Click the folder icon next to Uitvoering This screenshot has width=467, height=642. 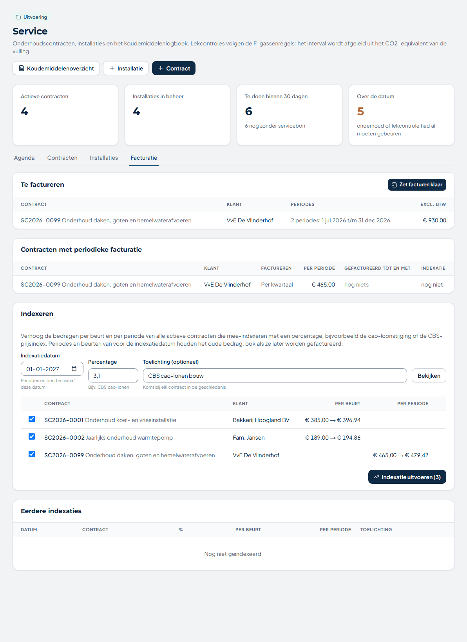18,17
